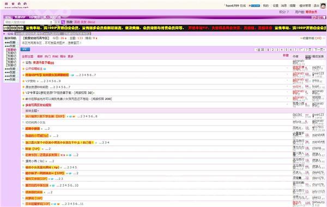The image size is (327, 207).
Task: Go to page 2 in pagination
Action: 272,49
